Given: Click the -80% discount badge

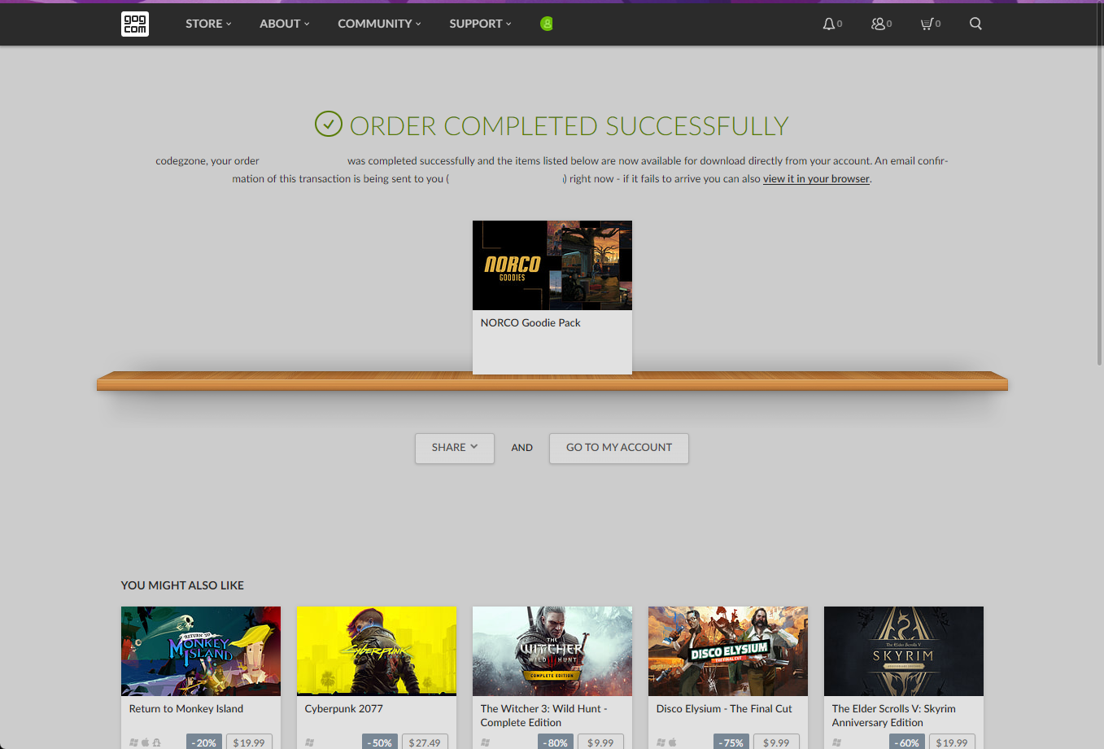Looking at the screenshot, I should [556, 742].
